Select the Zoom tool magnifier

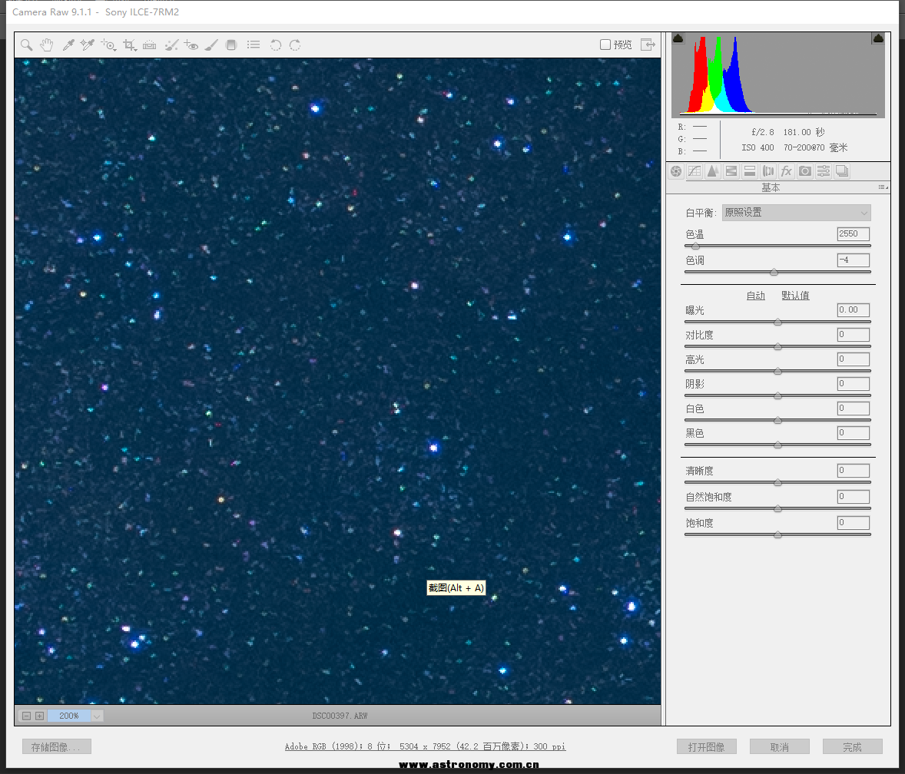[26, 45]
